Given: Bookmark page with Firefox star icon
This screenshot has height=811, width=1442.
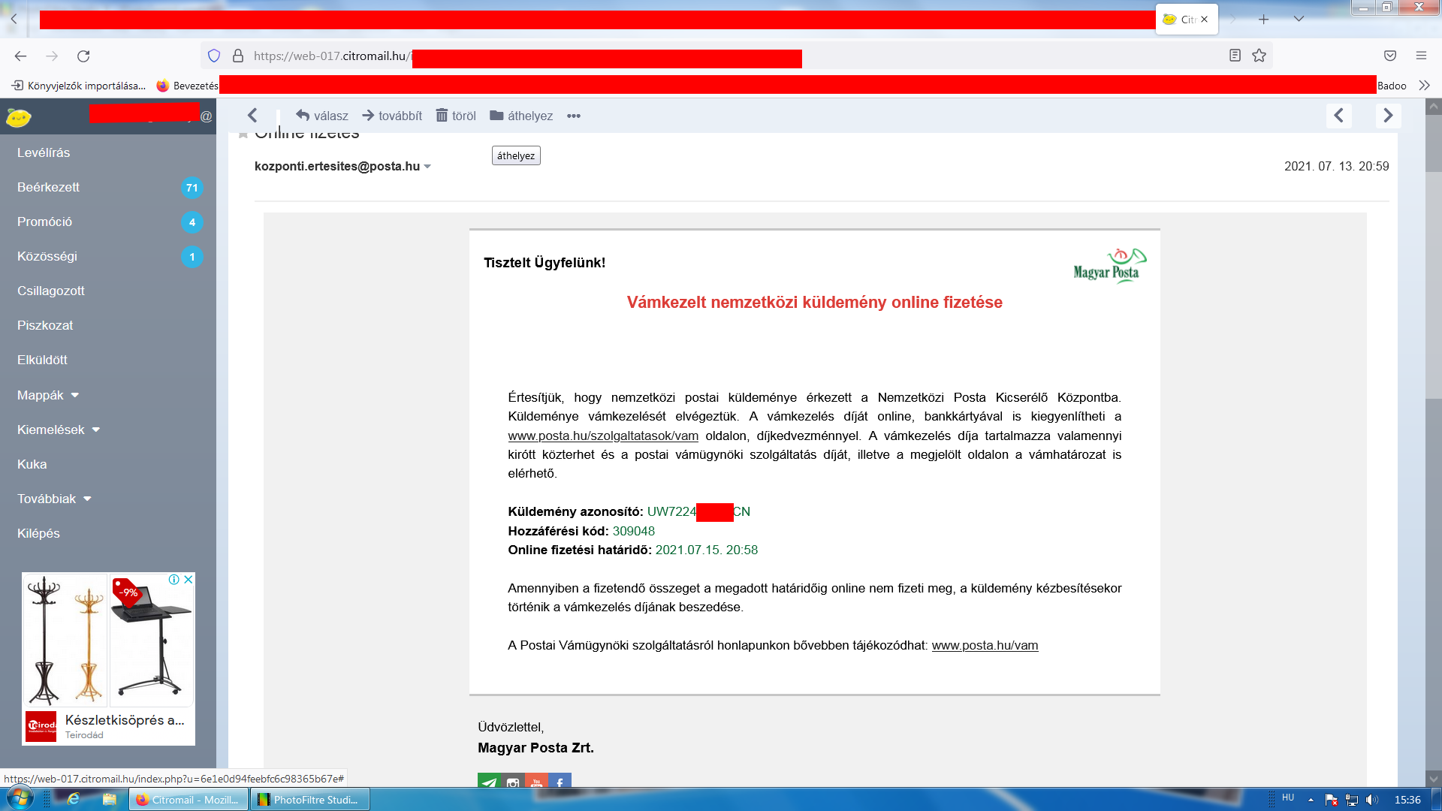Looking at the screenshot, I should (x=1259, y=56).
